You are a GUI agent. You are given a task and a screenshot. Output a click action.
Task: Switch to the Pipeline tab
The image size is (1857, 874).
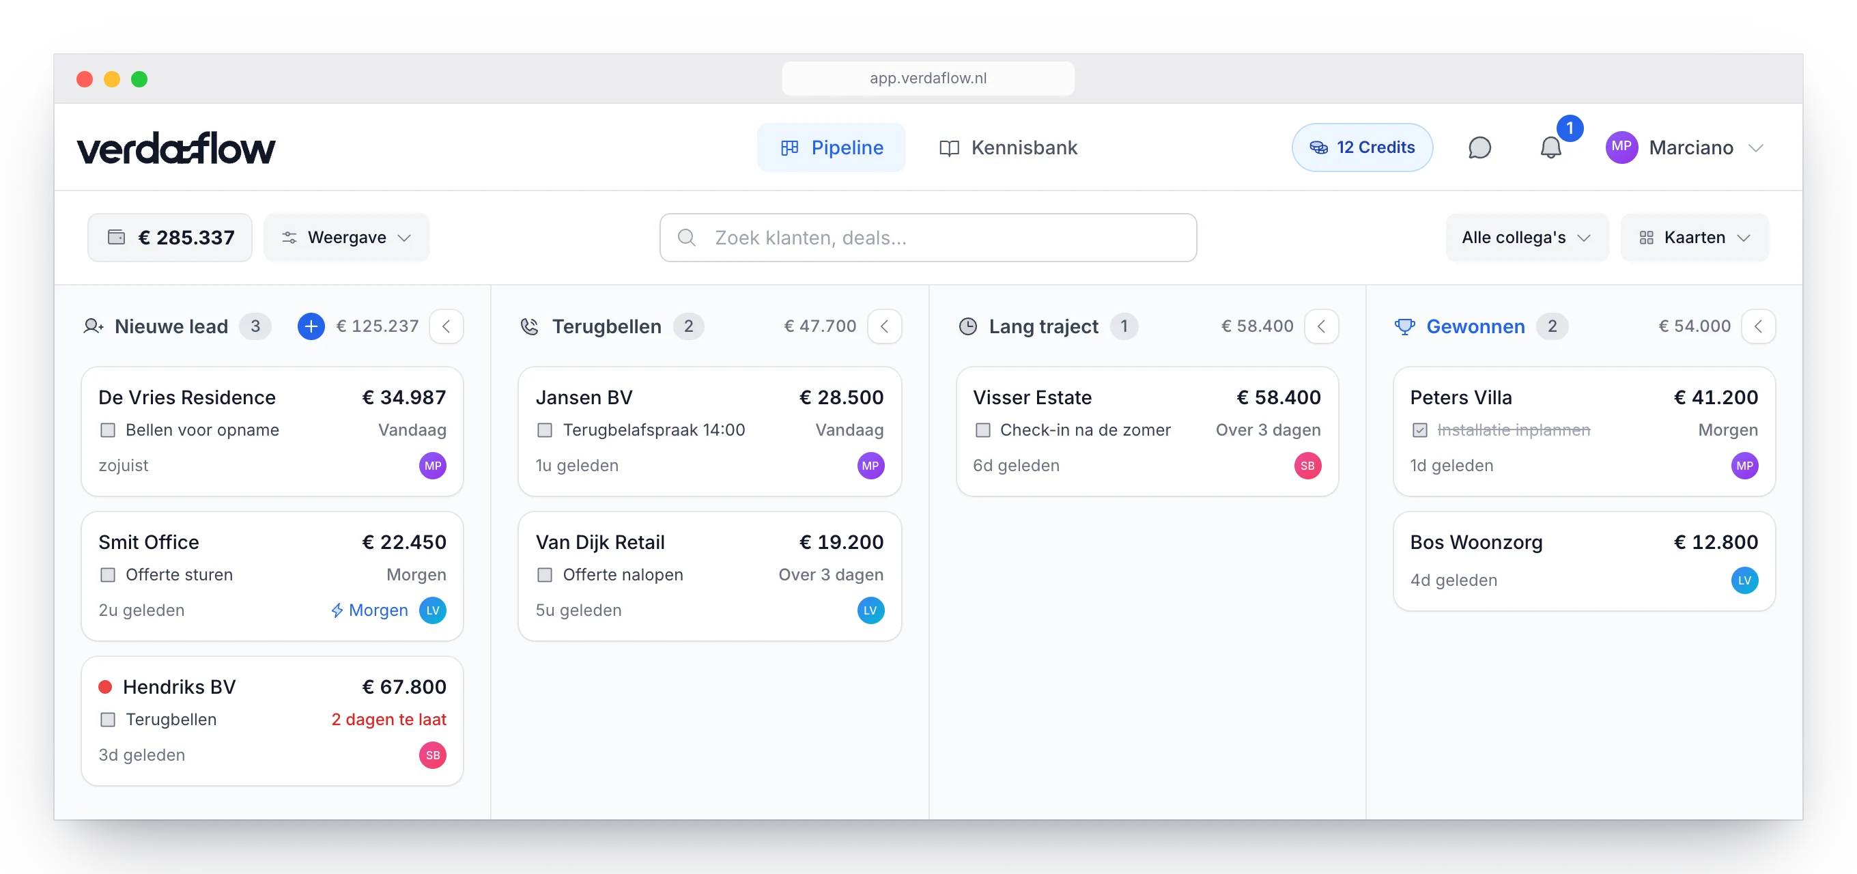831,148
